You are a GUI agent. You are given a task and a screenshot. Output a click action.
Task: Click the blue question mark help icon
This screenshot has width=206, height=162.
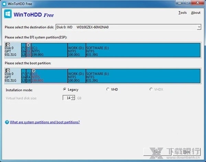pos(7,122)
